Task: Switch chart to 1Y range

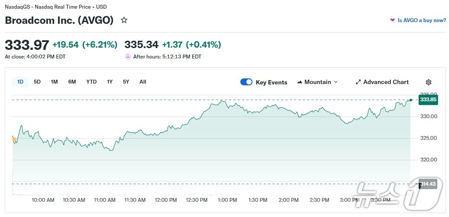Action: click(x=110, y=82)
